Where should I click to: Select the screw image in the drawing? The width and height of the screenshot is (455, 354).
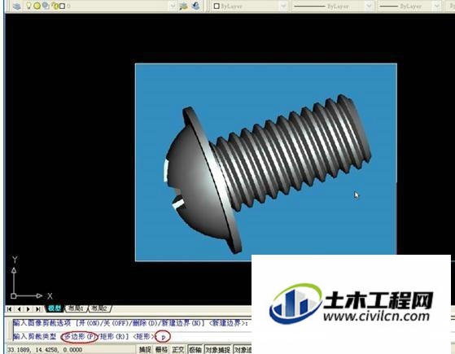(266, 162)
